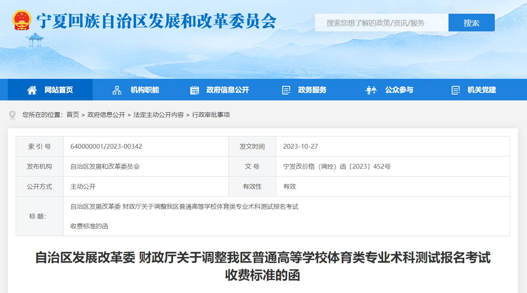527x293 pixels.
Task: Open the 网站首页 navigation tab
Action: 58,90
